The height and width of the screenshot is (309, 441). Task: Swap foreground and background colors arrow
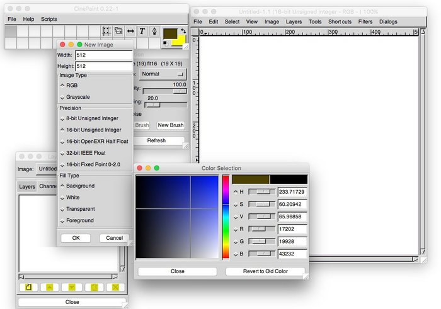pos(183,31)
